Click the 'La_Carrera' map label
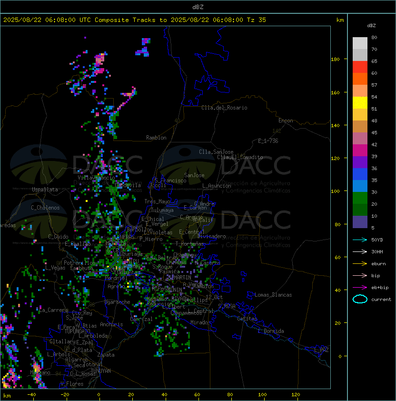 point(54,310)
